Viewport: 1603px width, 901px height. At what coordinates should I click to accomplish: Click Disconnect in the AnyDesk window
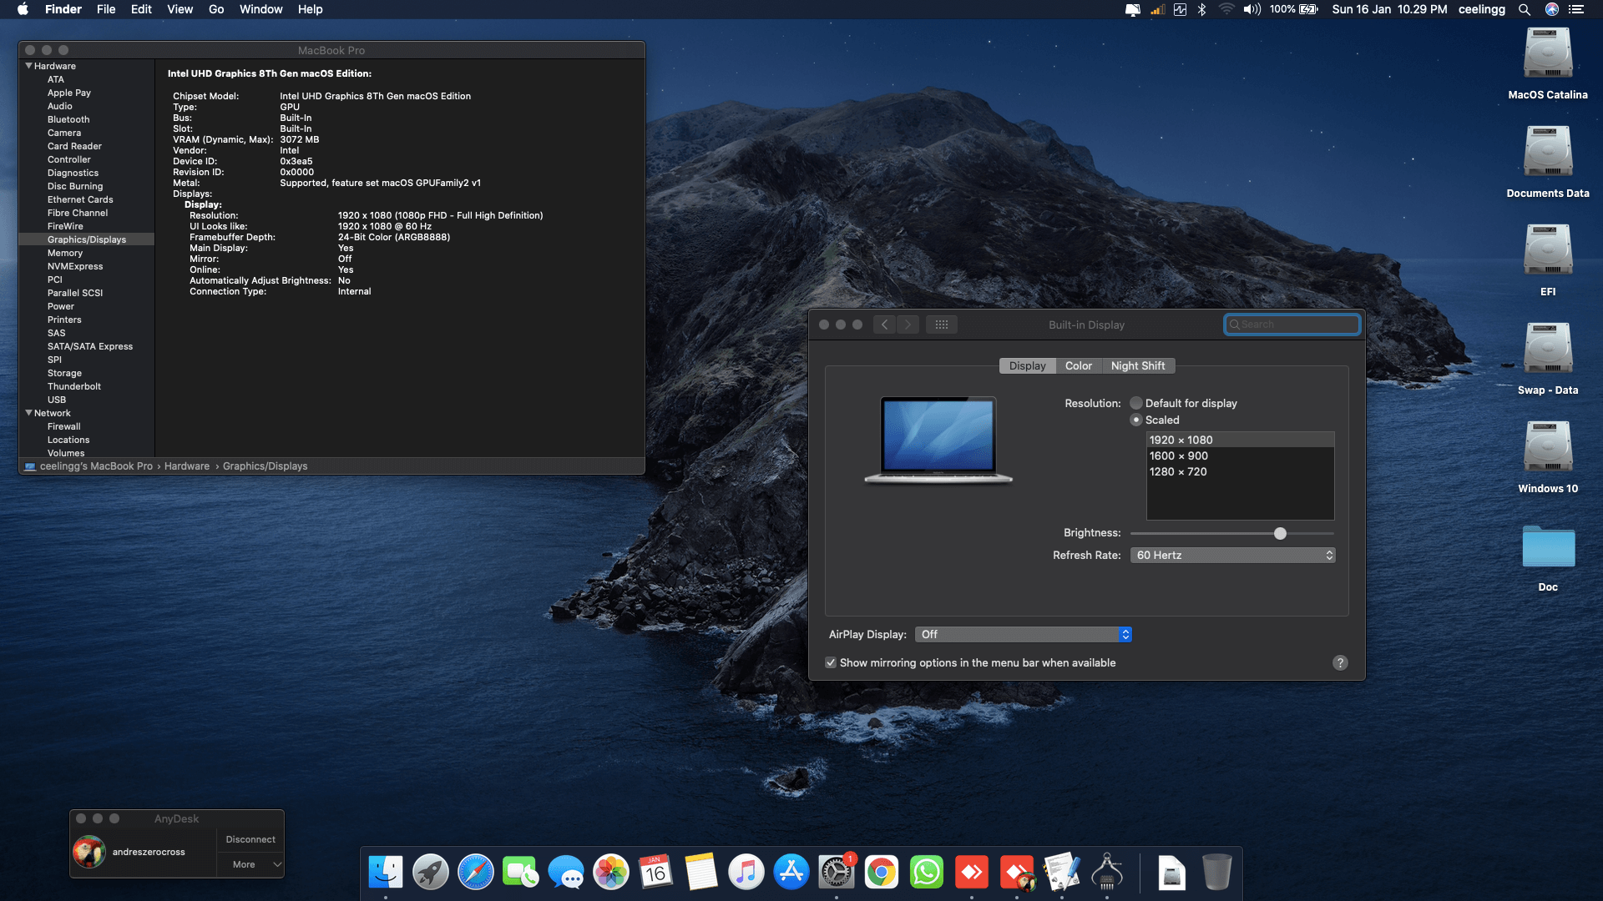[250, 839]
